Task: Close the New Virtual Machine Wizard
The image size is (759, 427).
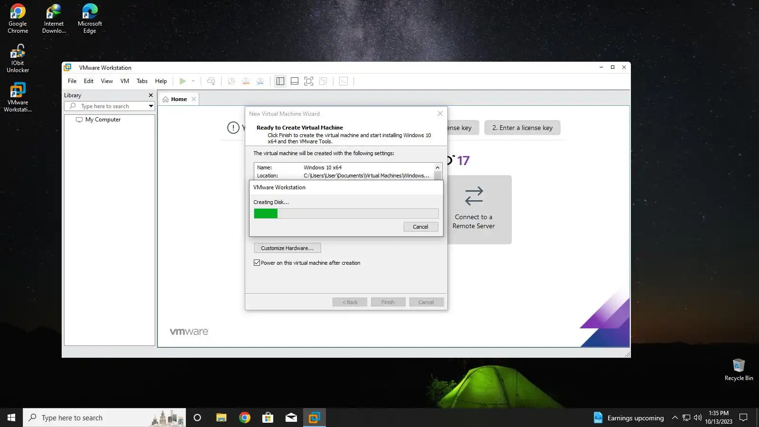Action: click(440, 114)
